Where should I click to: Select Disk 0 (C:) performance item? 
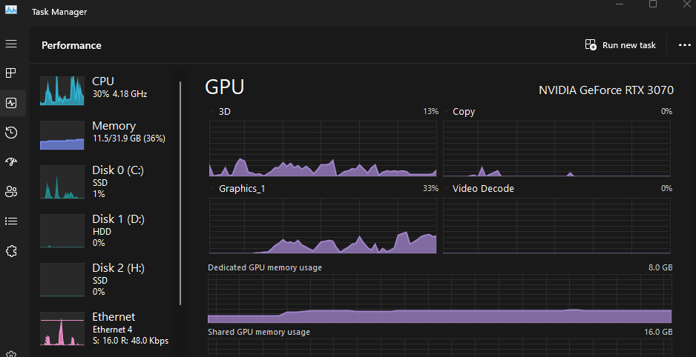104,181
